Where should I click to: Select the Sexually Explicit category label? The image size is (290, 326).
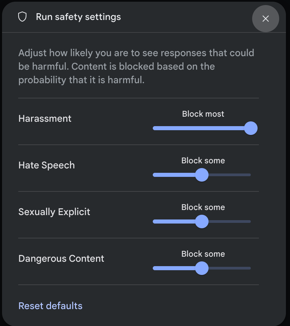coord(54,212)
